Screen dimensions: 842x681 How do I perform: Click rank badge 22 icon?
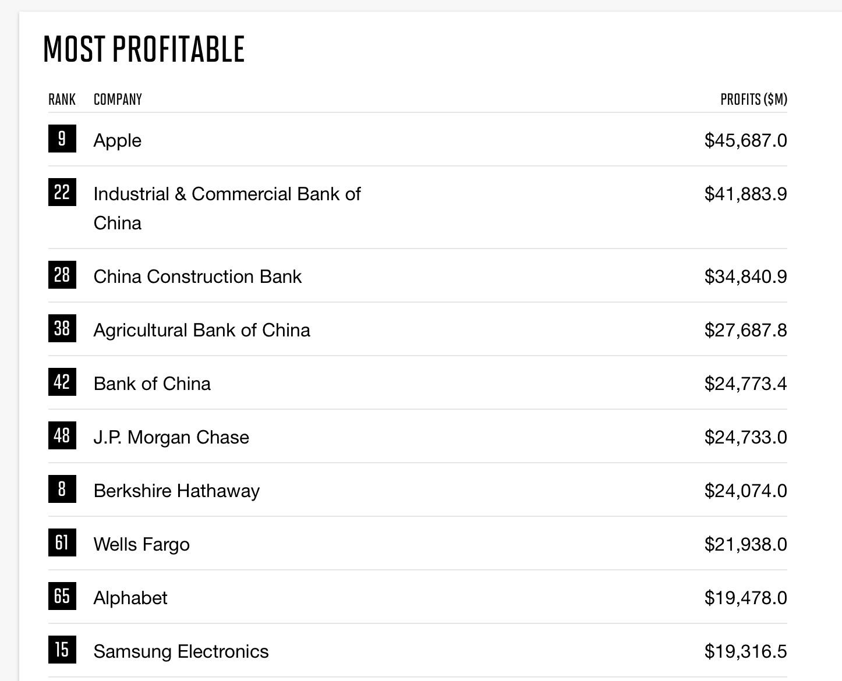tap(62, 192)
